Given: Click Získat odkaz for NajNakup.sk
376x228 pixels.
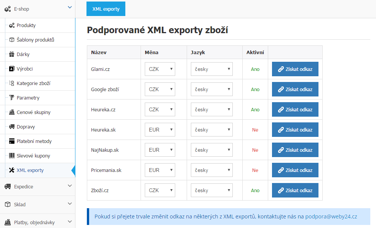Looking at the screenshot, I should pos(295,150).
